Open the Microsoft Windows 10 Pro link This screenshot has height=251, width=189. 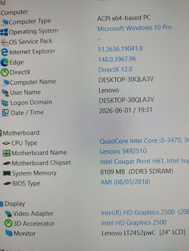tap(134, 28)
